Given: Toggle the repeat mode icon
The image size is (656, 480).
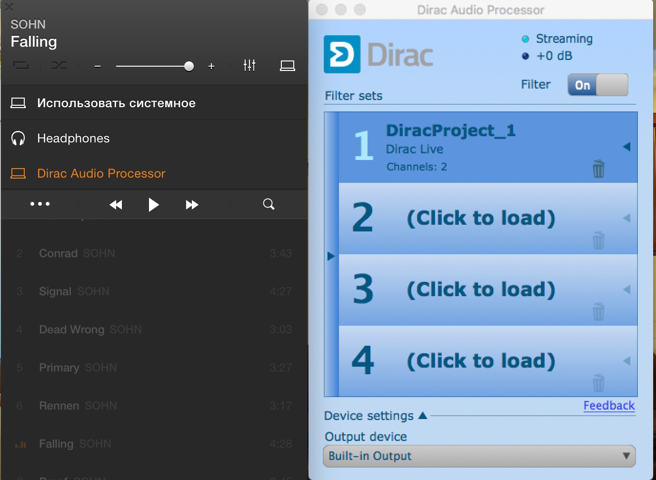Looking at the screenshot, I should click(x=21, y=66).
